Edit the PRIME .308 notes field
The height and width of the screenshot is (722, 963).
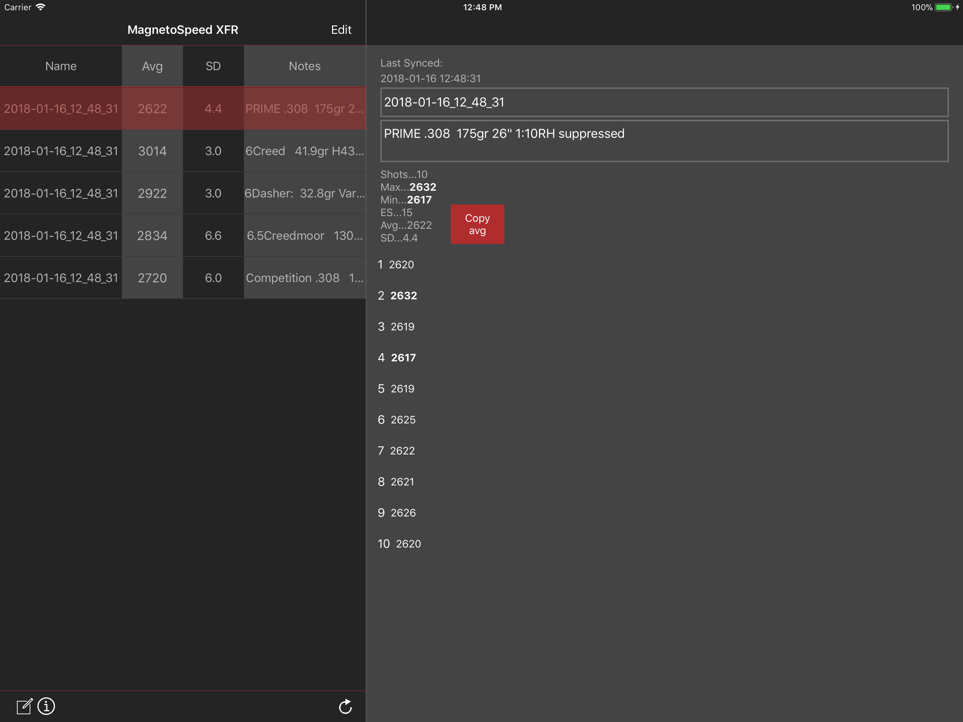(x=664, y=141)
